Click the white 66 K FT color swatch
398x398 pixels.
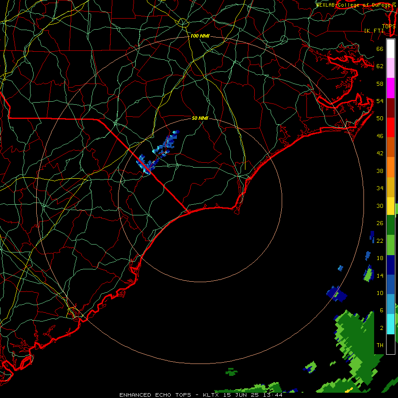click(390, 49)
